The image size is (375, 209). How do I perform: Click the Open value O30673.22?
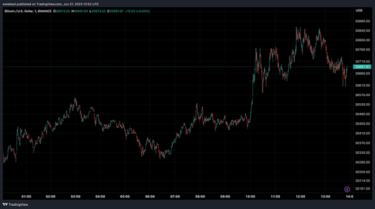61,11
